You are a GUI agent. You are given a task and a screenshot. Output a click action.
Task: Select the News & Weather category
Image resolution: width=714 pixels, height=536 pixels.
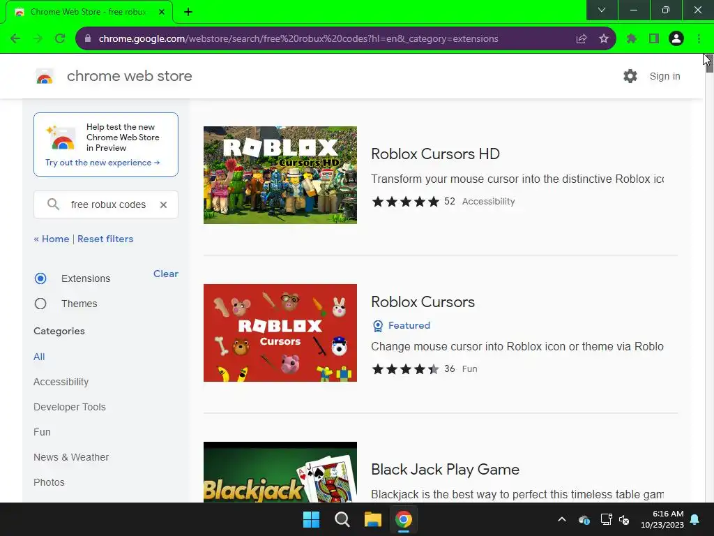point(71,457)
